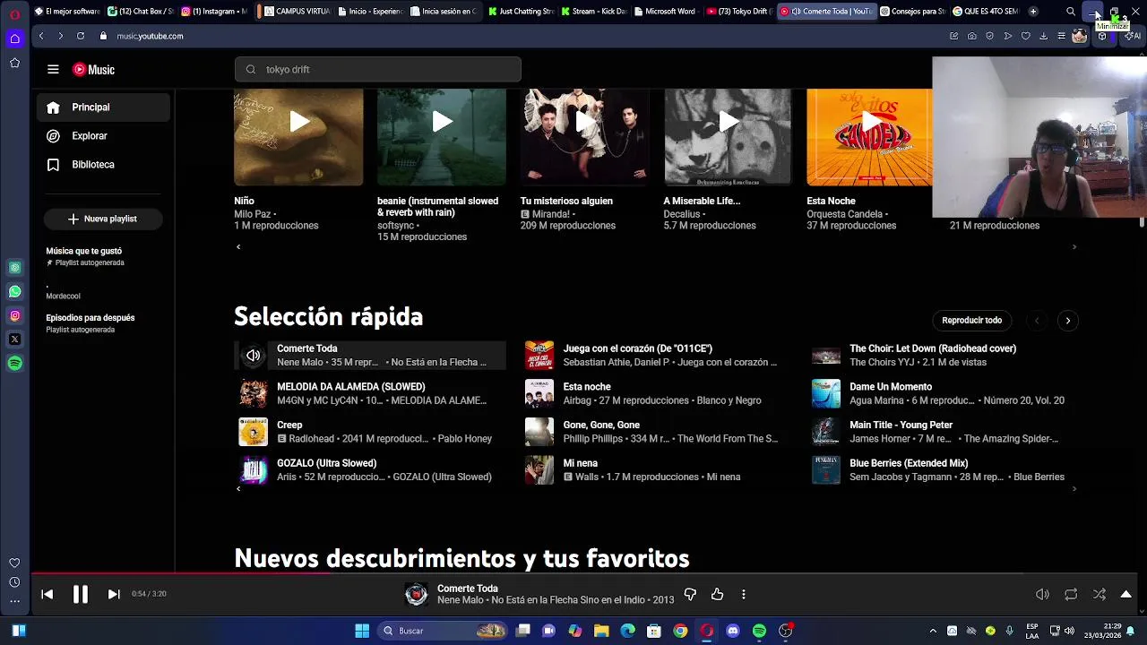The image size is (1147, 645).
Task: Open a new browser tab with plus
Action: click(1033, 12)
